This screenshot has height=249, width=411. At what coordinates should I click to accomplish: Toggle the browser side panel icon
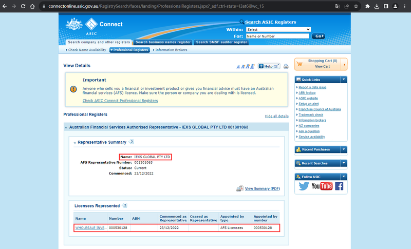coord(386,6)
